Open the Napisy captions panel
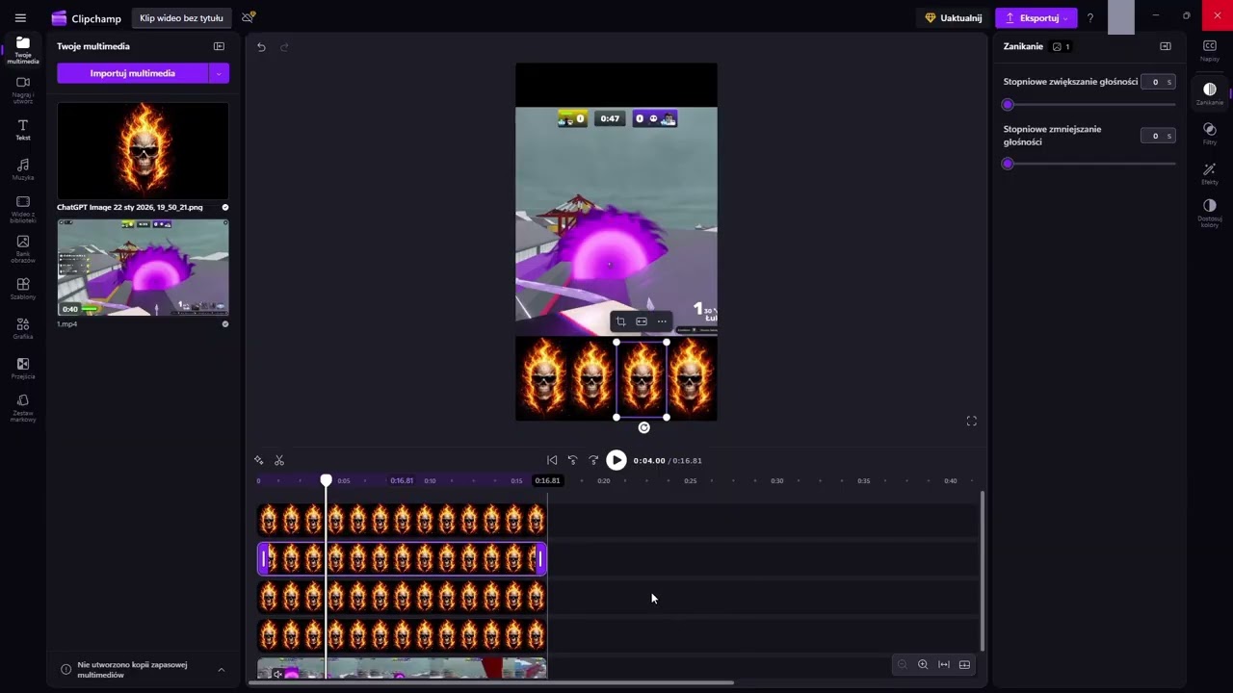This screenshot has height=693, width=1233. point(1210,50)
